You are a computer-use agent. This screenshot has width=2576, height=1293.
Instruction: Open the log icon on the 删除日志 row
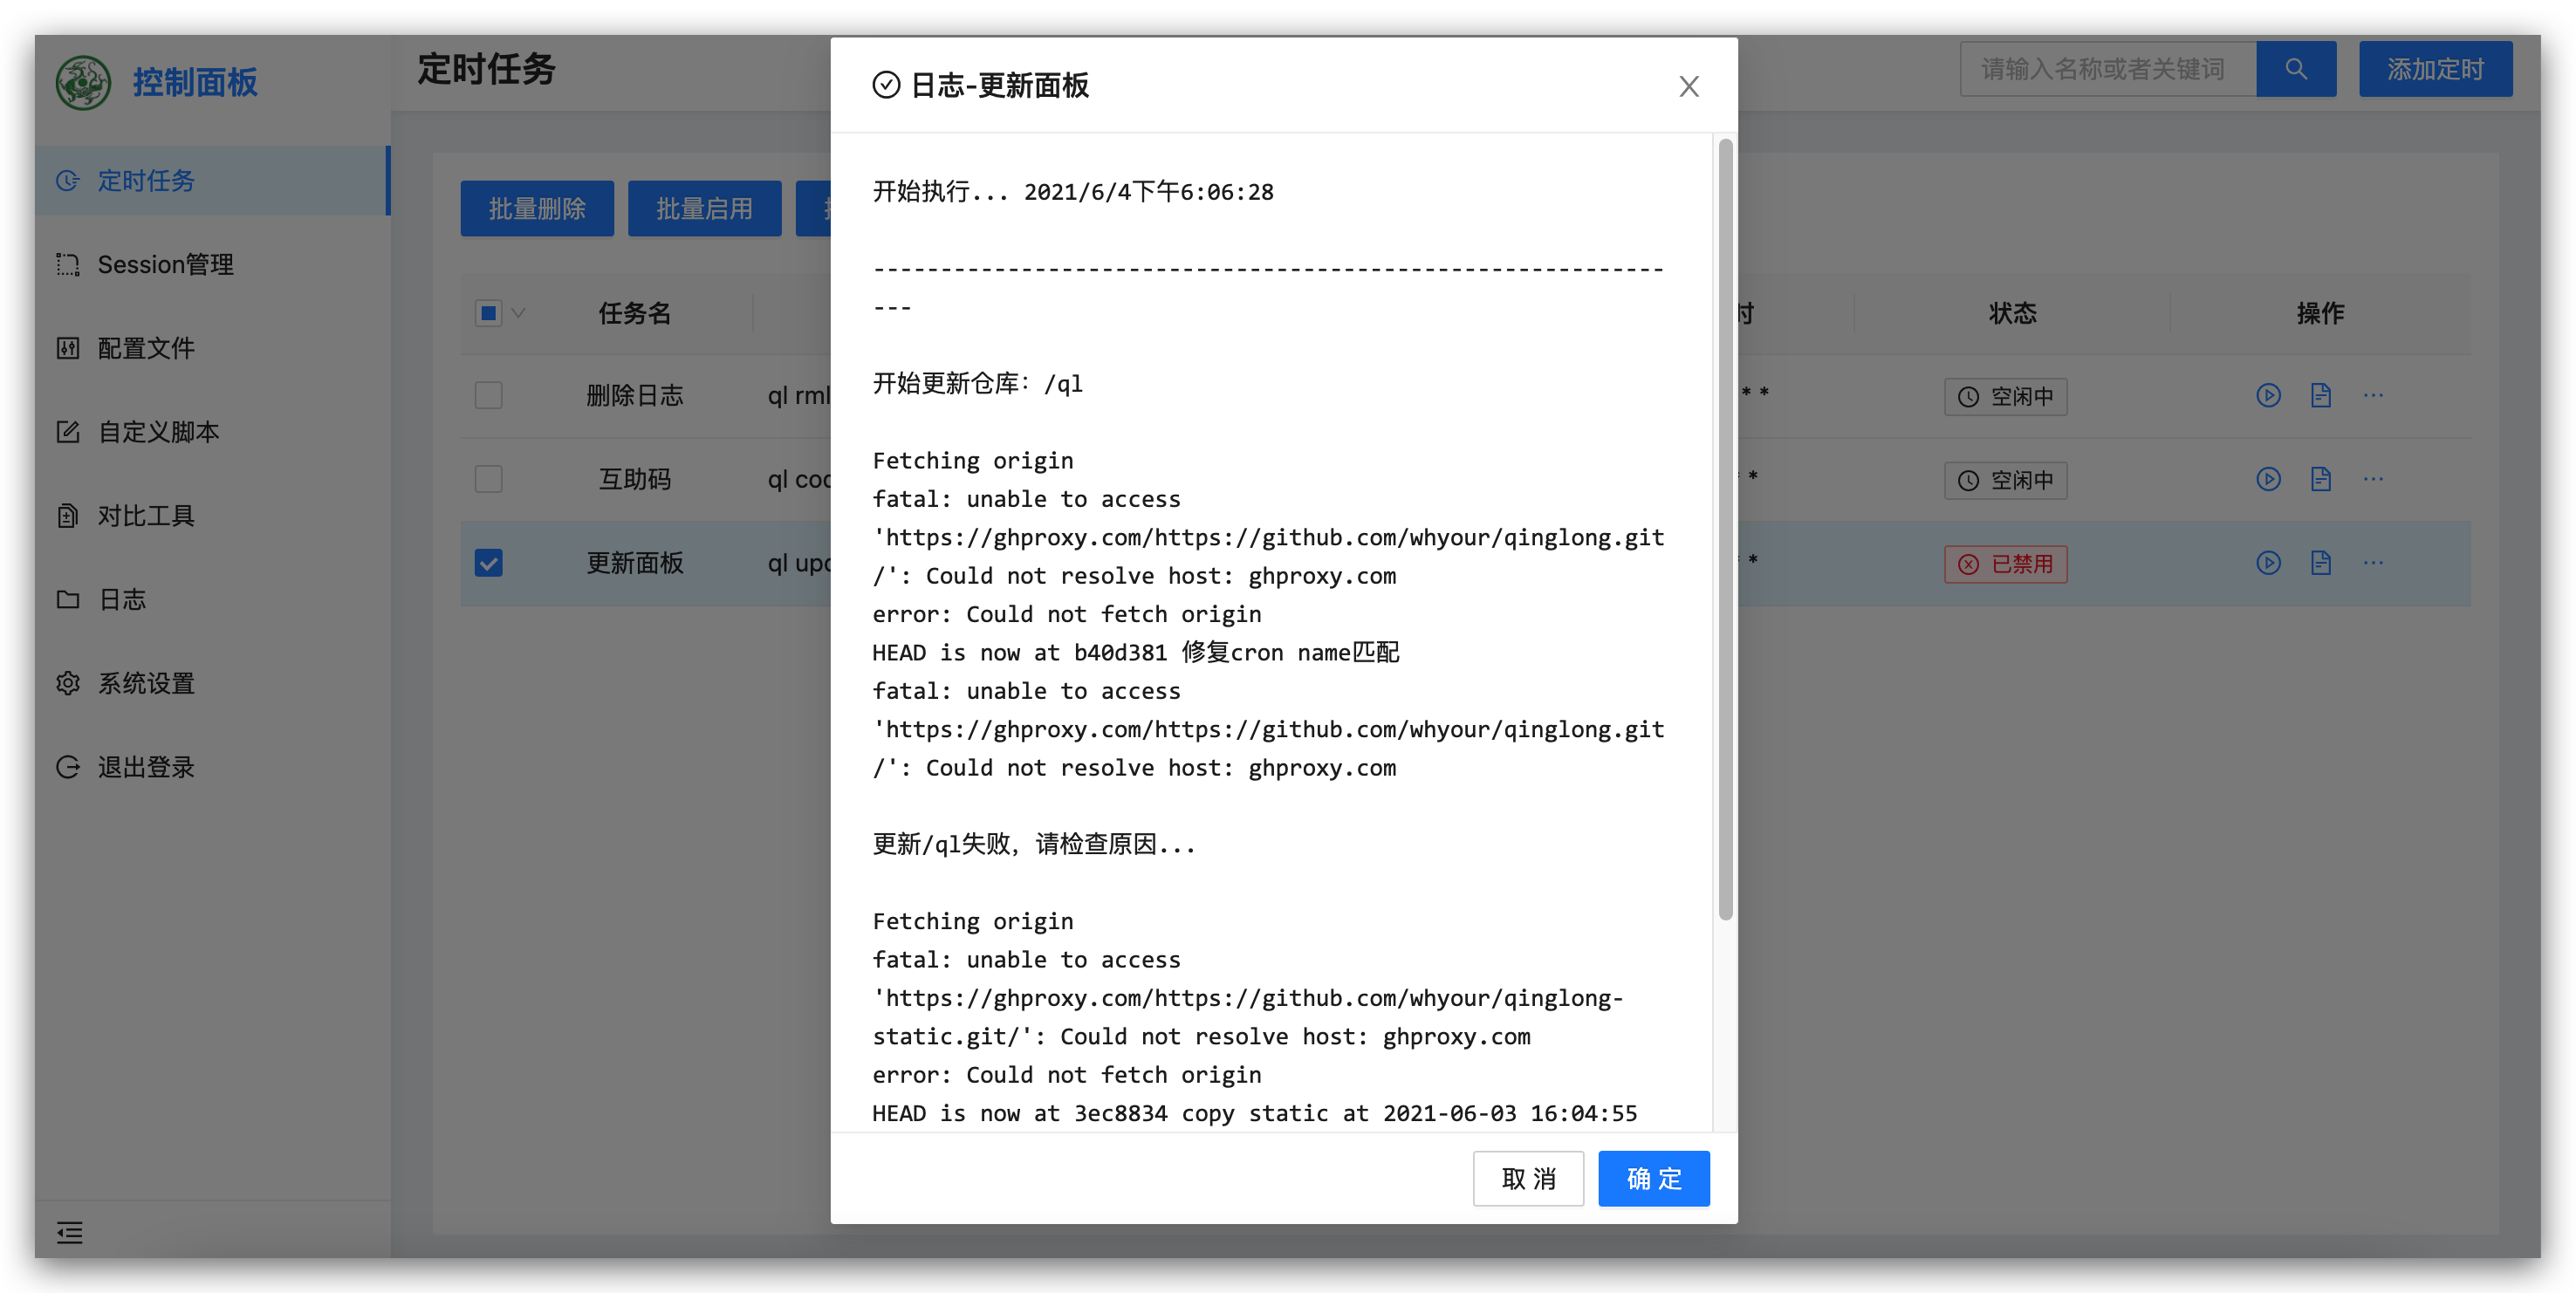[2321, 395]
